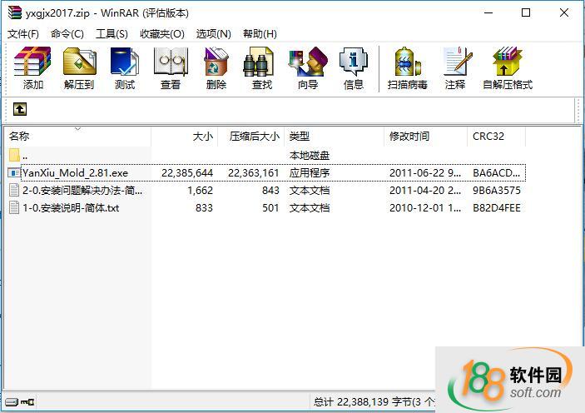Screen dimensions: 585x413
Task: Open the File (文件) menu
Action: [23, 33]
